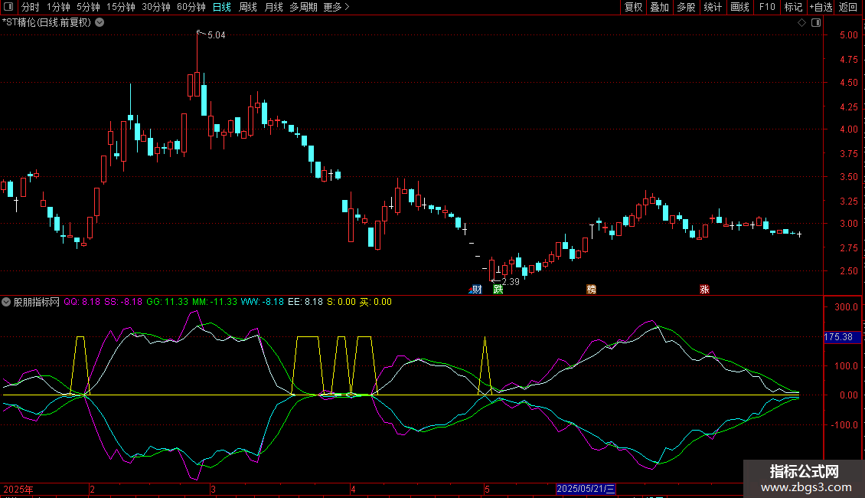Click the 财 finance marker icon
This screenshot has height=498, width=865.
(x=476, y=289)
